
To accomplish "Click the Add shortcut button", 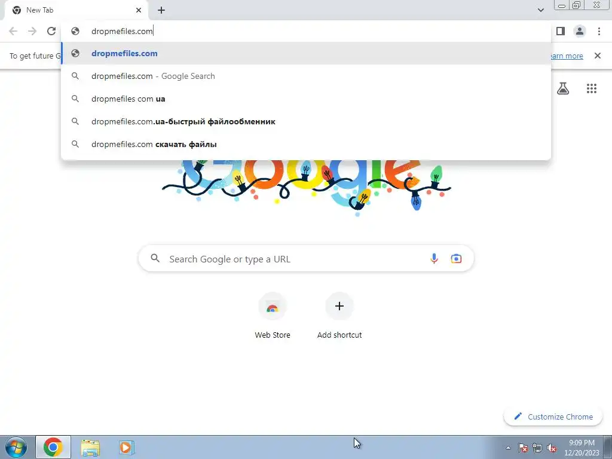I will coord(339,316).
